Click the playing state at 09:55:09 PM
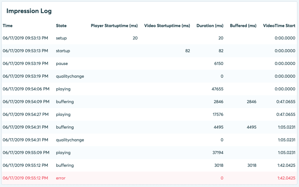Screen dimensions: 299x187 coord(63,153)
